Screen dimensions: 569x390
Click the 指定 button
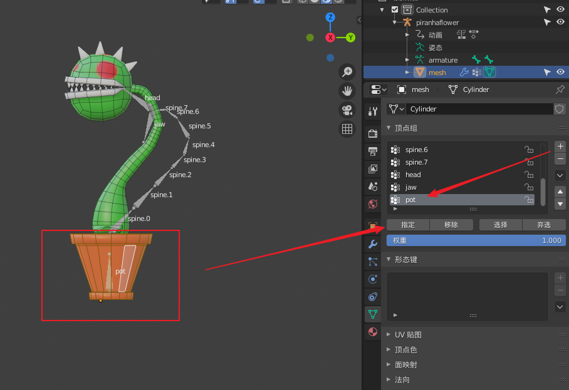pos(408,225)
